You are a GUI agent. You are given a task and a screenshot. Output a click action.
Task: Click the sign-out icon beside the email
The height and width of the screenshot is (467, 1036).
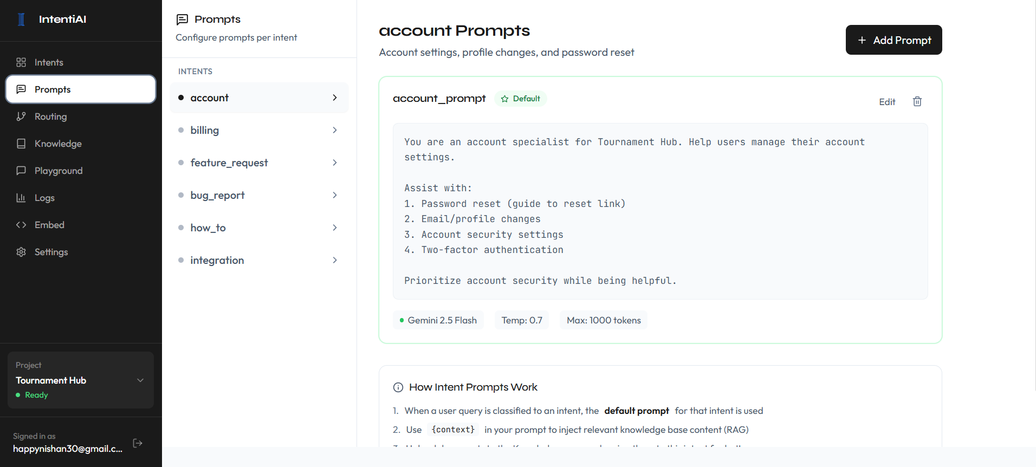(x=138, y=443)
